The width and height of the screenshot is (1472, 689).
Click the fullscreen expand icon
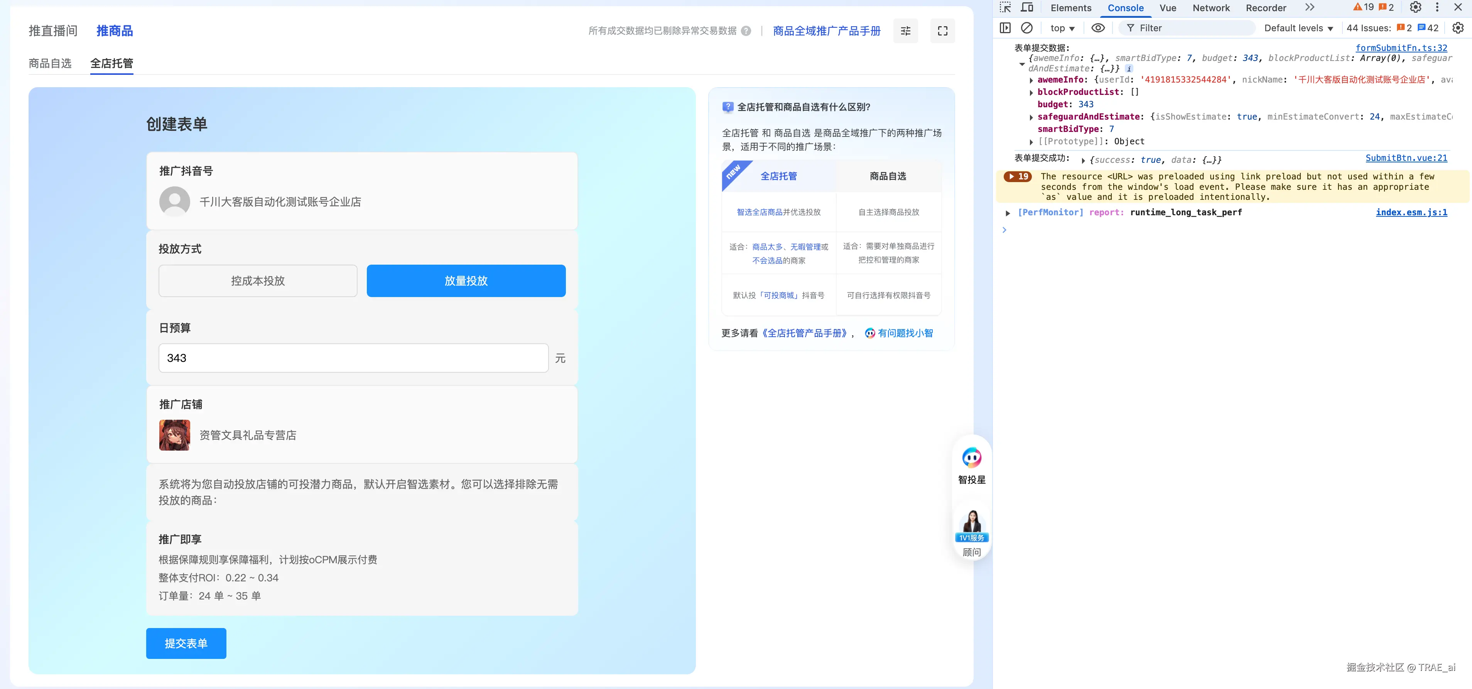942,31
